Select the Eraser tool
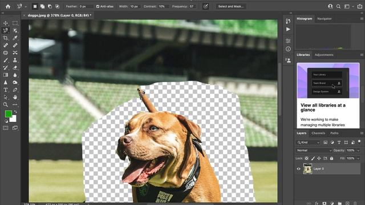The height and width of the screenshot is (205, 365). (15, 68)
